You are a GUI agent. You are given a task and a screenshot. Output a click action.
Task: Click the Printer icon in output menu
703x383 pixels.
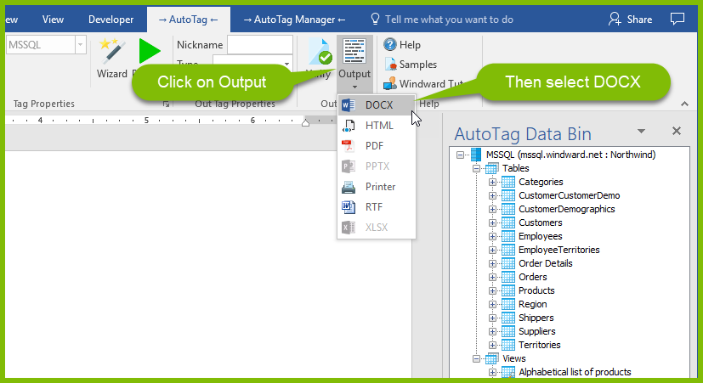[x=349, y=187]
